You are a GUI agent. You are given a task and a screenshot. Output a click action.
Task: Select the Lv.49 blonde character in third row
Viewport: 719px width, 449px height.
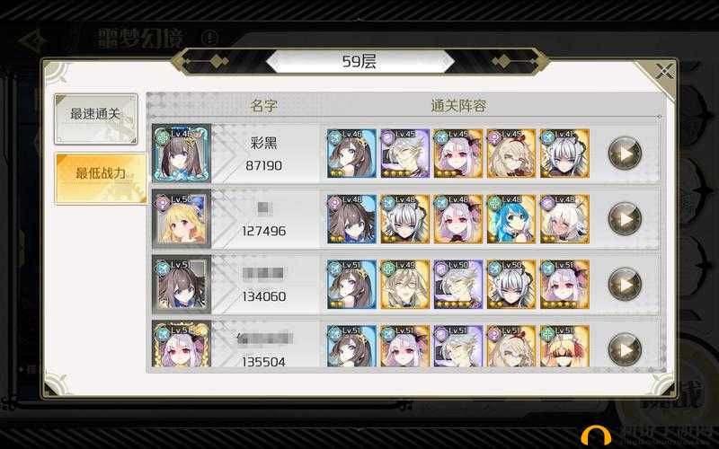click(405, 284)
